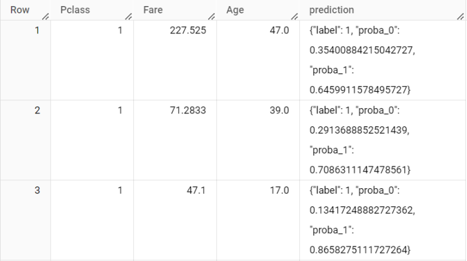Click the Fare column resize handle

(210, 16)
